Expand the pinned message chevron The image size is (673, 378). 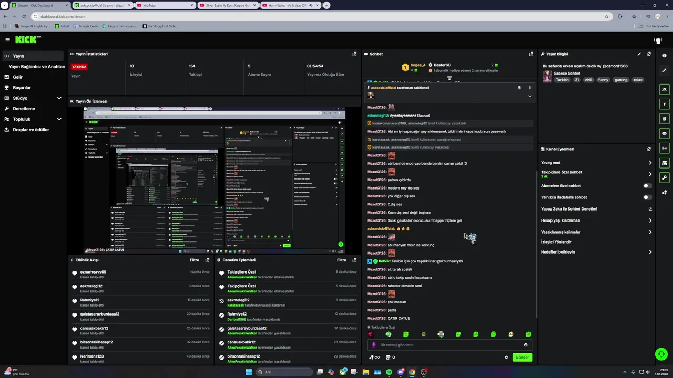[x=529, y=96]
